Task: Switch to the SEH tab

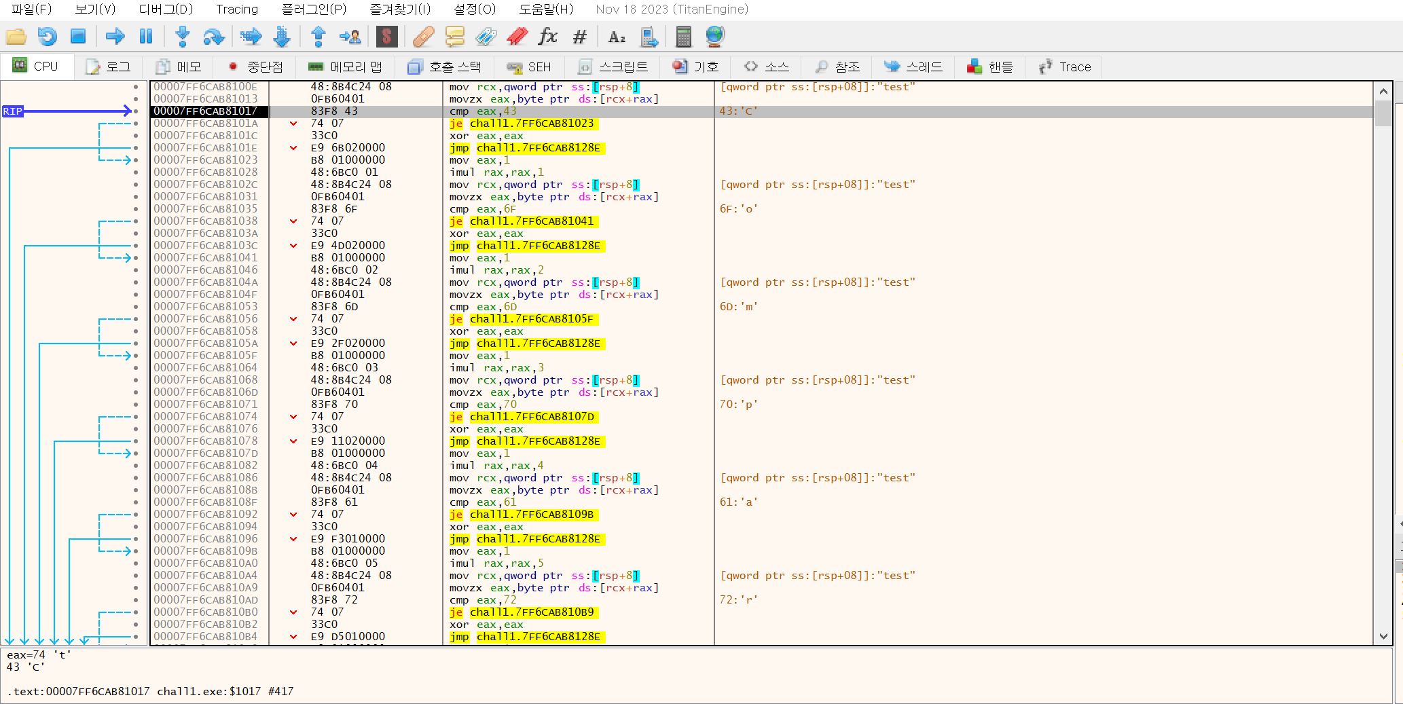Action: (x=529, y=67)
